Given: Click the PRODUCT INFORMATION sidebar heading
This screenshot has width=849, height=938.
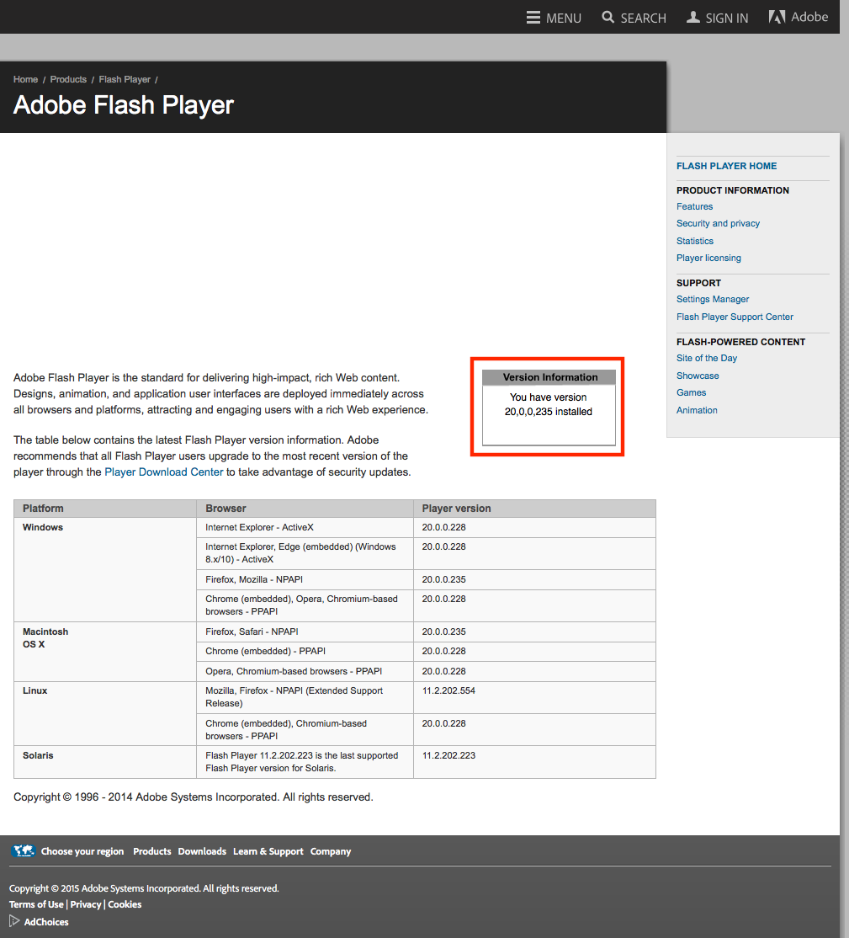Looking at the screenshot, I should tap(732, 190).
